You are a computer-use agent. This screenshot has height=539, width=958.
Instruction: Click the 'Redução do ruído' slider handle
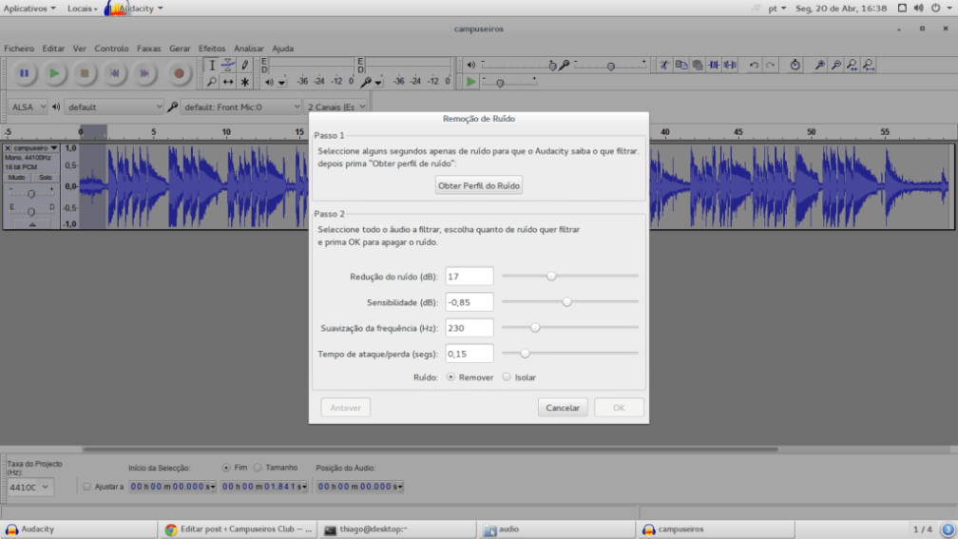click(551, 277)
